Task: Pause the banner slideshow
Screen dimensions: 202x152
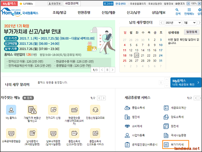Action: pyautogui.click(x=107, y=70)
